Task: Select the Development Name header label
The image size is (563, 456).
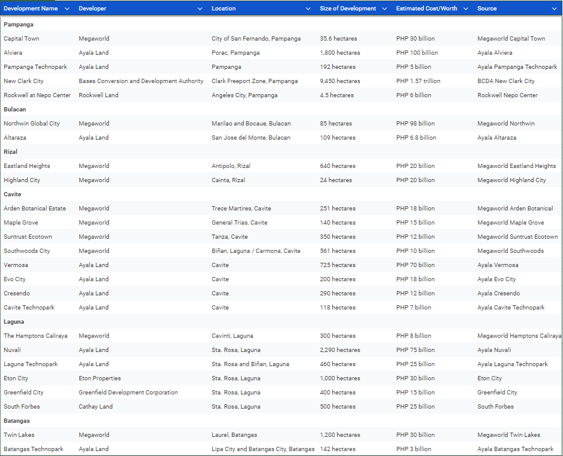Action: point(31,8)
